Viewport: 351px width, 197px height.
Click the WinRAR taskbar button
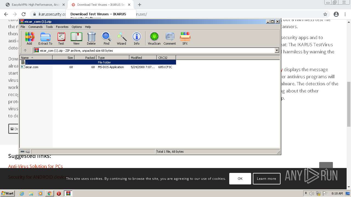pyautogui.click(x=68, y=193)
